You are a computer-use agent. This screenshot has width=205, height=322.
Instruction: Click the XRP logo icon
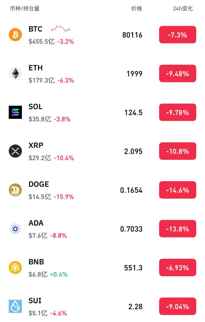[x=15, y=151]
